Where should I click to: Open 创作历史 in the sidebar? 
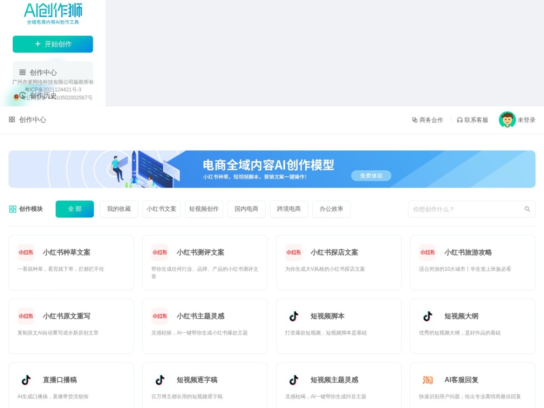[43, 95]
